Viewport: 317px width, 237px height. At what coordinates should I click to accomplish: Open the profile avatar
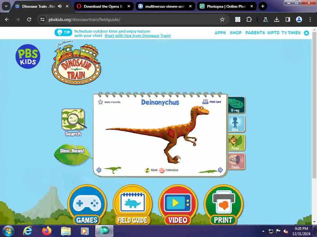coord(299,19)
